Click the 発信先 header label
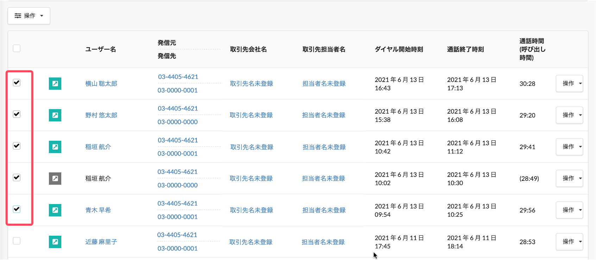Image resolution: width=596 pixels, height=260 pixels. 167,56
